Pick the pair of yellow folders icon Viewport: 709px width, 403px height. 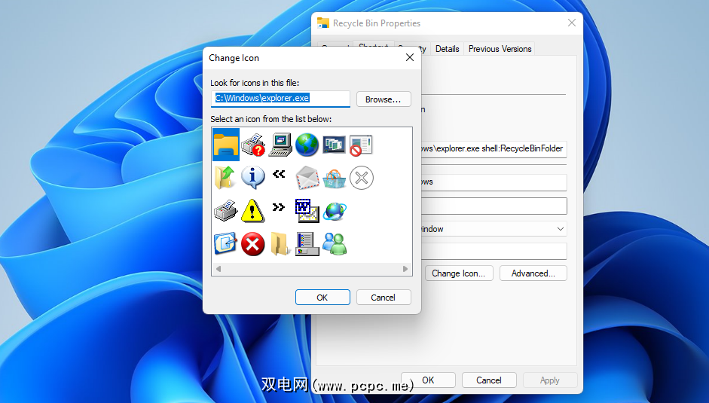tap(280, 244)
